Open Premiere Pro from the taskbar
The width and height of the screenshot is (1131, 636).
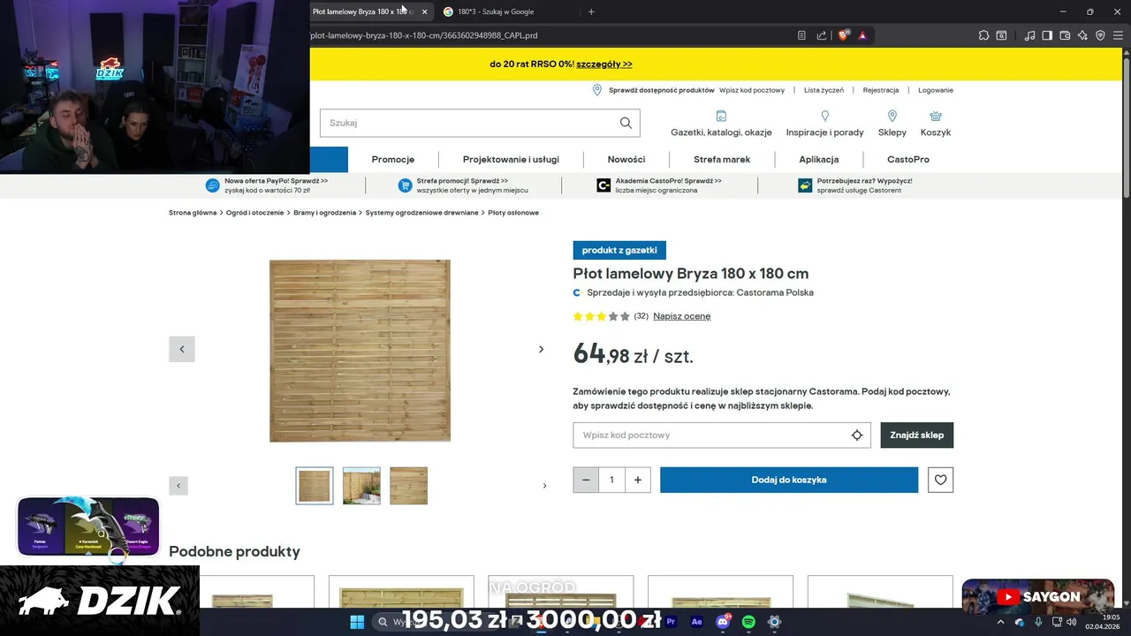point(672,622)
